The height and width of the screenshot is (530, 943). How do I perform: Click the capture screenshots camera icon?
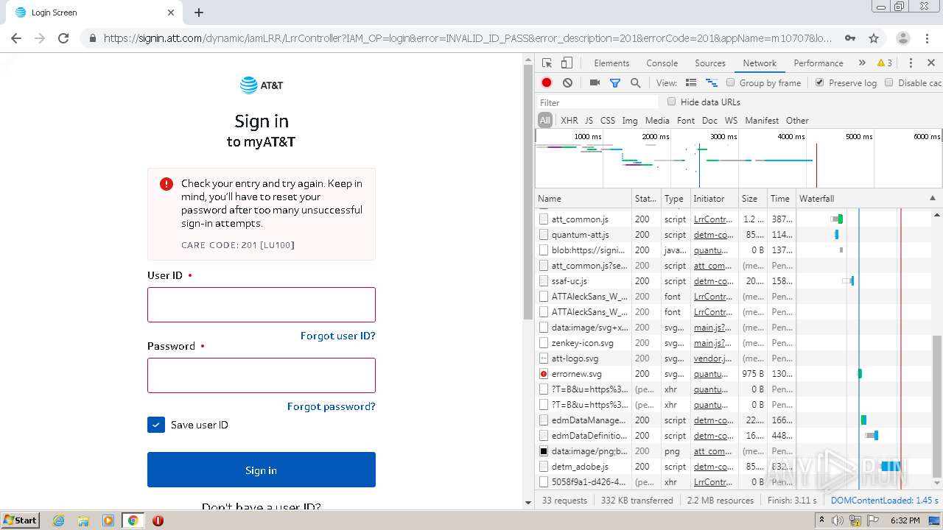coord(595,83)
